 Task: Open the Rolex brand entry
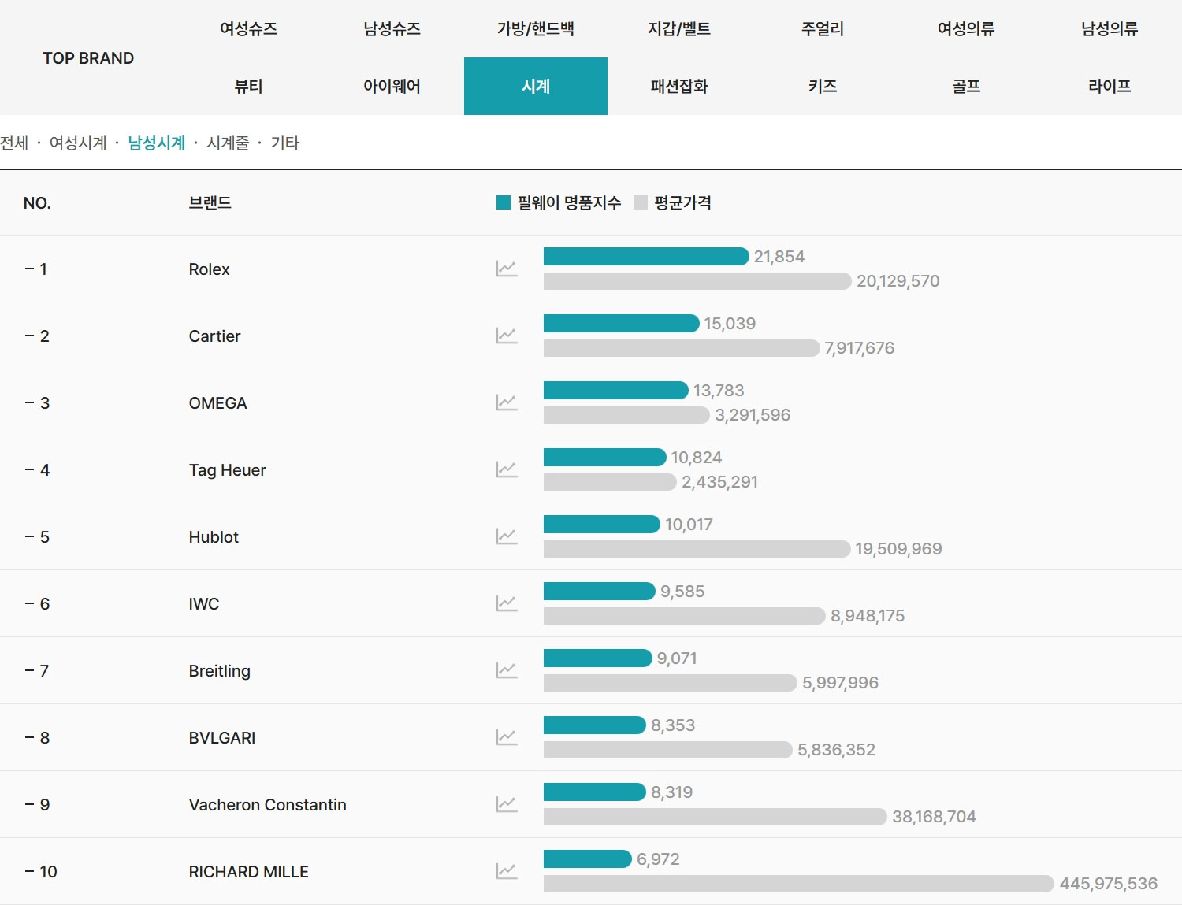(x=210, y=269)
